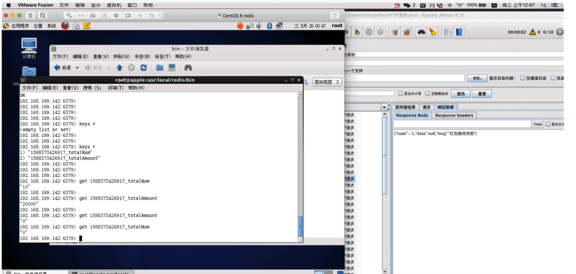Click the Find button in response panel
Viewport: 576px width, 274px height.
click(538, 124)
